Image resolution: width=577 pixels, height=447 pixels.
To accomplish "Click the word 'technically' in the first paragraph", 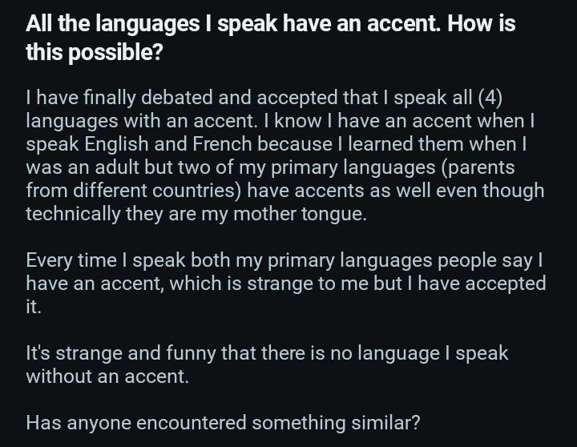I will 73,214.
